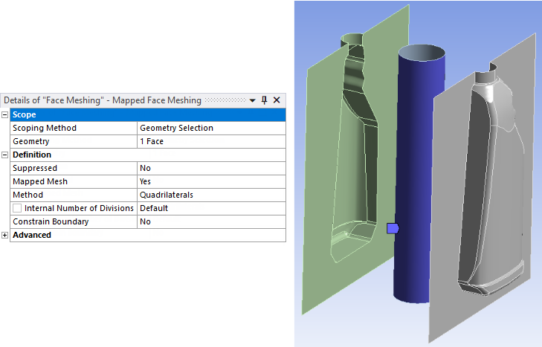
Task: Change the Constrain Boundary value No
Action: click(x=211, y=221)
